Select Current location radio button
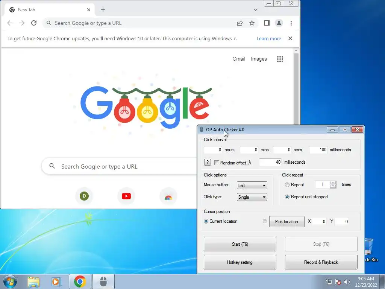The height and width of the screenshot is (289, 385). 206,221
